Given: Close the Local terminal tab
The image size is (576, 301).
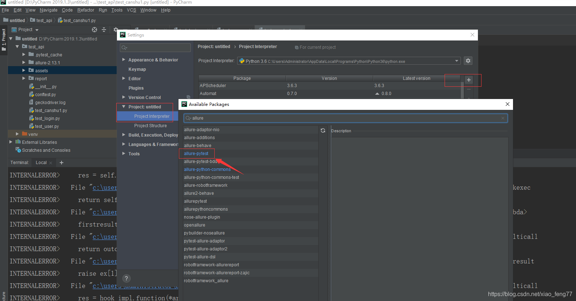Looking at the screenshot, I should pyautogui.click(x=51, y=163).
